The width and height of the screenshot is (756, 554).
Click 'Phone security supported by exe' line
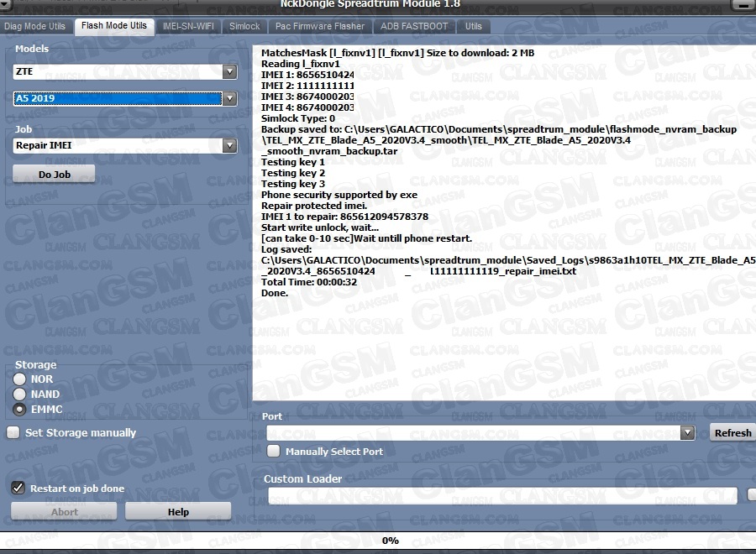(339, 195)
